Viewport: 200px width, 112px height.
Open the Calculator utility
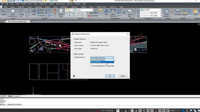pyautogui.click(x=178, y=12)
